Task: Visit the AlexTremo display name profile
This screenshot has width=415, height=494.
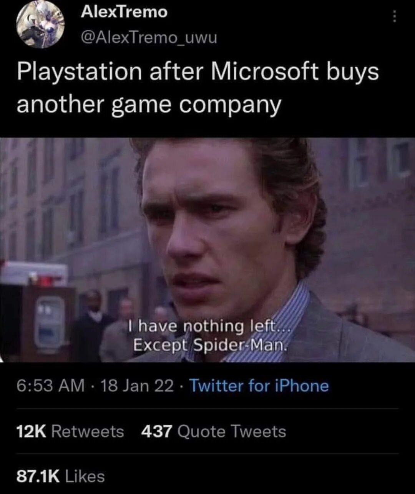Action: [x=124, y=12]
